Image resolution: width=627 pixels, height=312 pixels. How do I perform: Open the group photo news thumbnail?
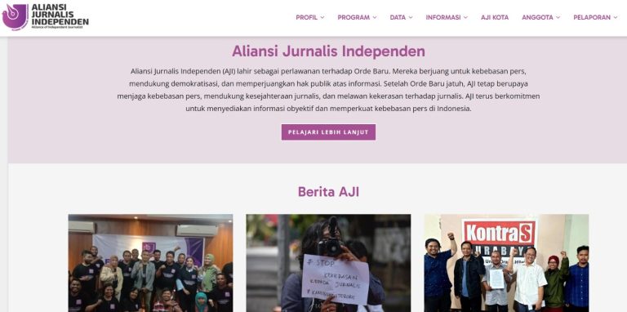pyautogui.click(x=150, y=263)
